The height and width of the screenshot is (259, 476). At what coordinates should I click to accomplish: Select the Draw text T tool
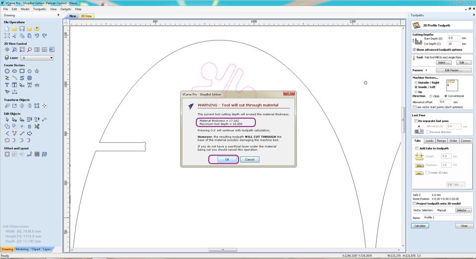(7, 85)
